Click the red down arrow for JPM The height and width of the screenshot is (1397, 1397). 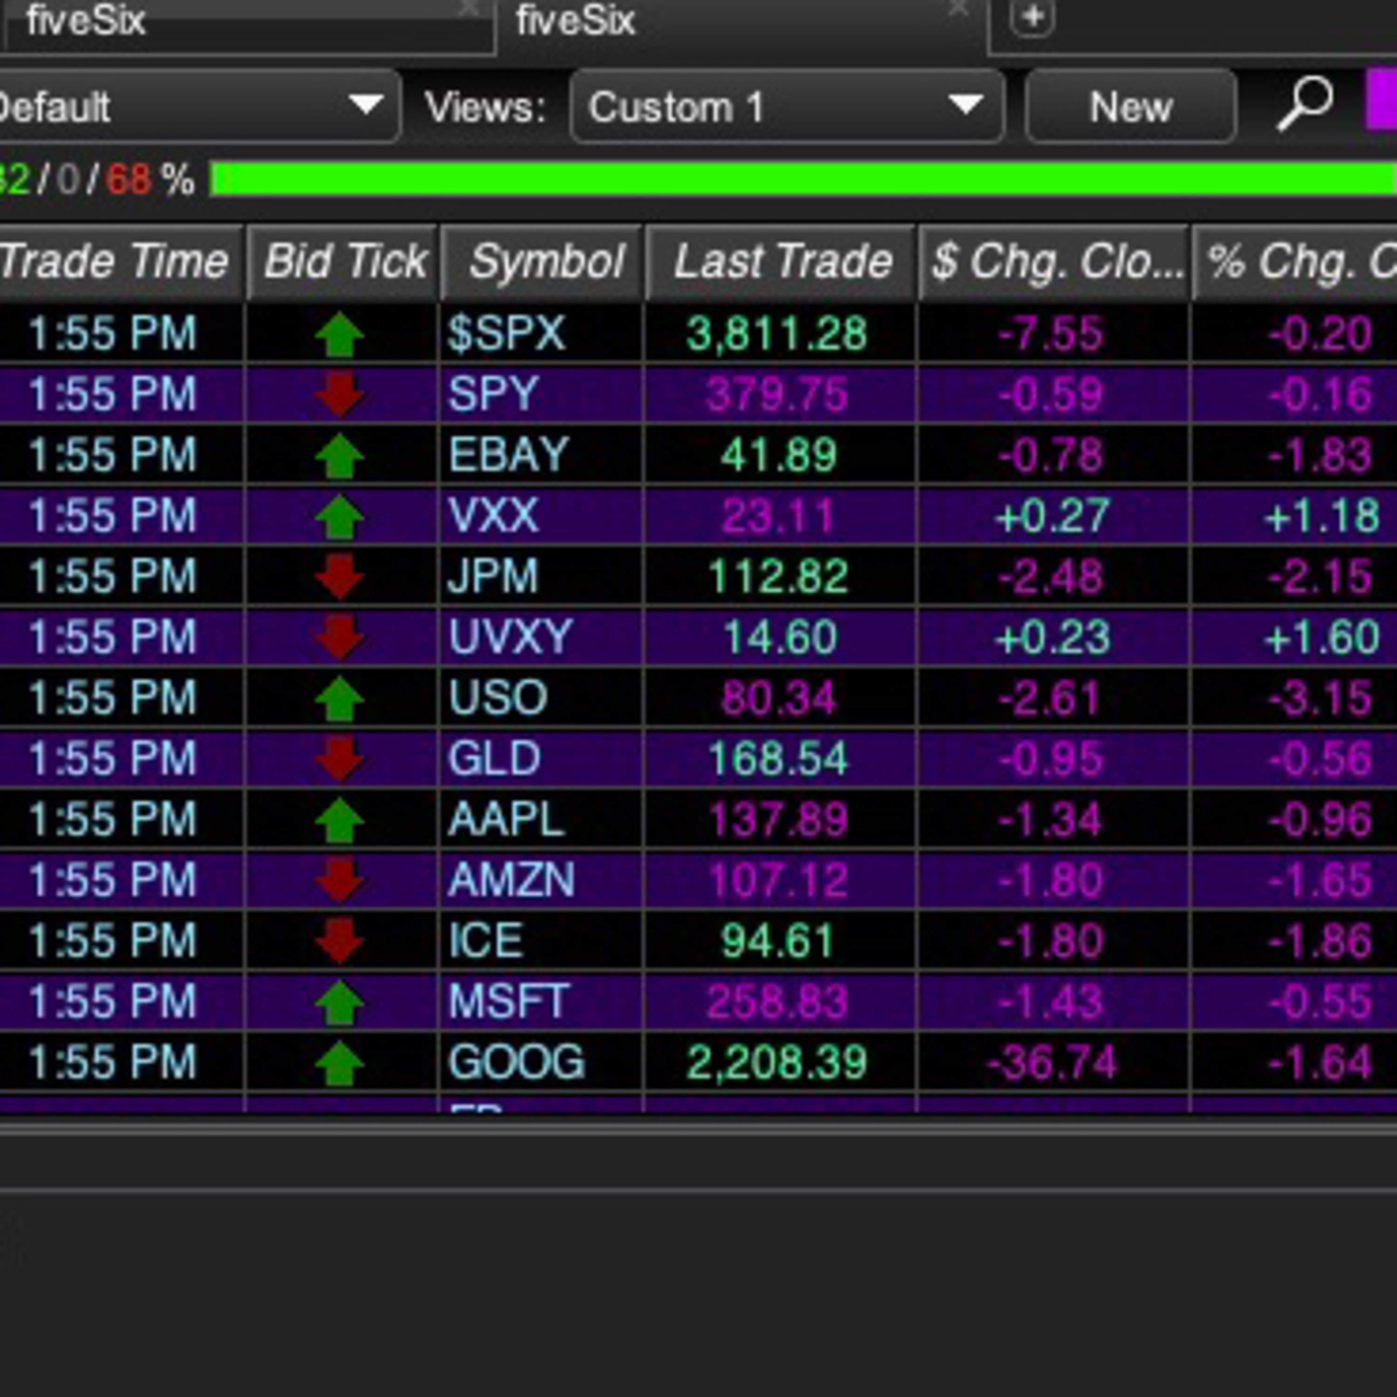(340, 577)
